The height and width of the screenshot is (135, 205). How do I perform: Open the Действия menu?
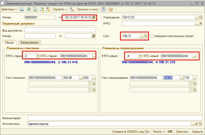coord(9,9)
